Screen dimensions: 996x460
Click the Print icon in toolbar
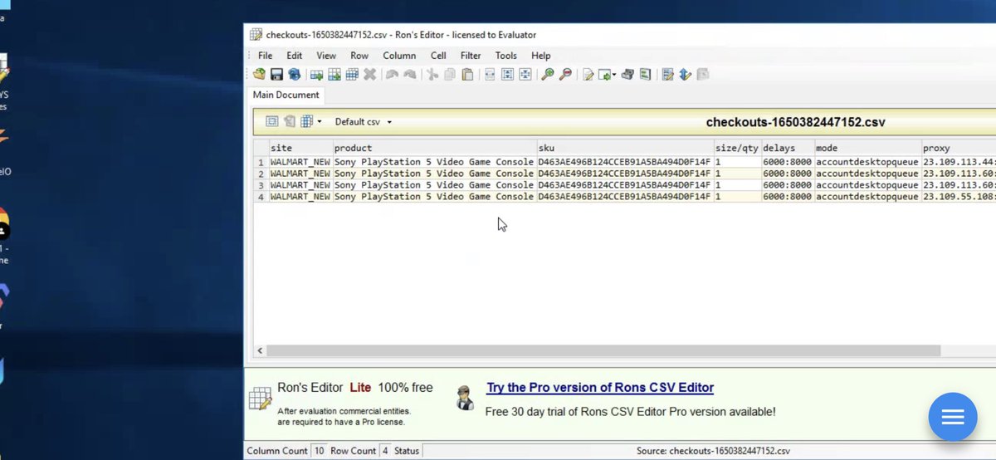click(627, 74)
